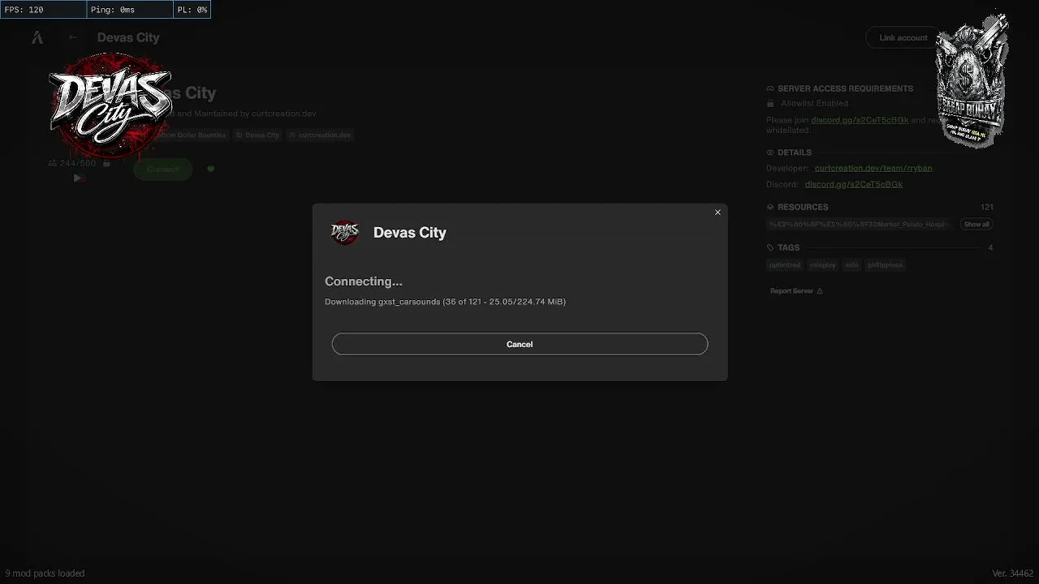Click the resources count 121
The width and height of the screenshot is (1039, 584).
pos(987,207)
